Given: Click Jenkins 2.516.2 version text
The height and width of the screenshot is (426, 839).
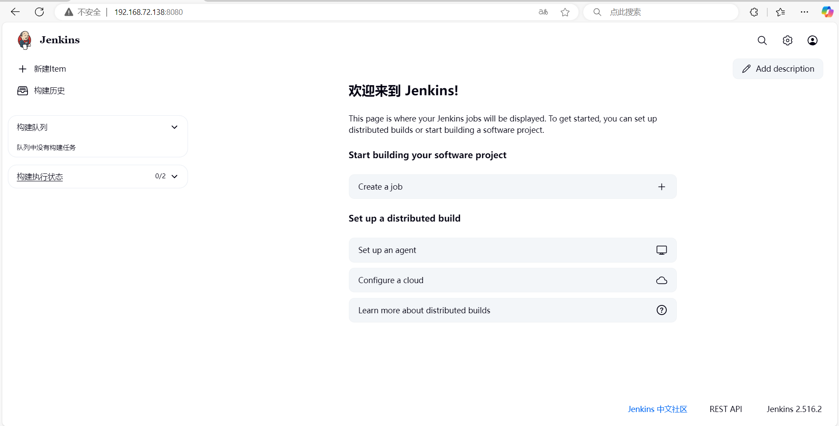Looking at the screenshot, I should (794, 409).
